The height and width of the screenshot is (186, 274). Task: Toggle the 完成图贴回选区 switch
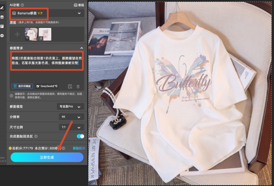point(80,136)
